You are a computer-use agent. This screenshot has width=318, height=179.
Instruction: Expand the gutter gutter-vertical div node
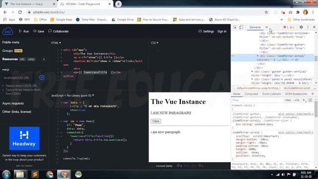[252, 72]
